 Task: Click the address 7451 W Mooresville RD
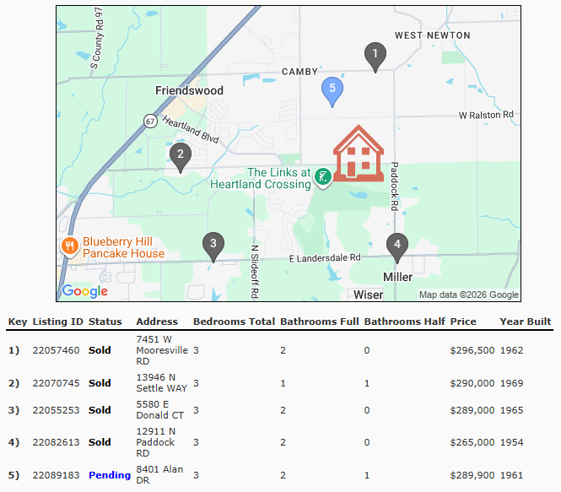162,350
